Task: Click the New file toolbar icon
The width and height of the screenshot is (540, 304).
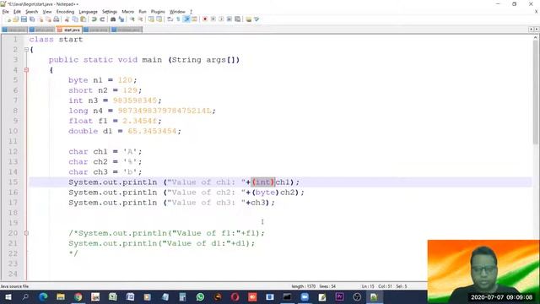Action: 9,19
